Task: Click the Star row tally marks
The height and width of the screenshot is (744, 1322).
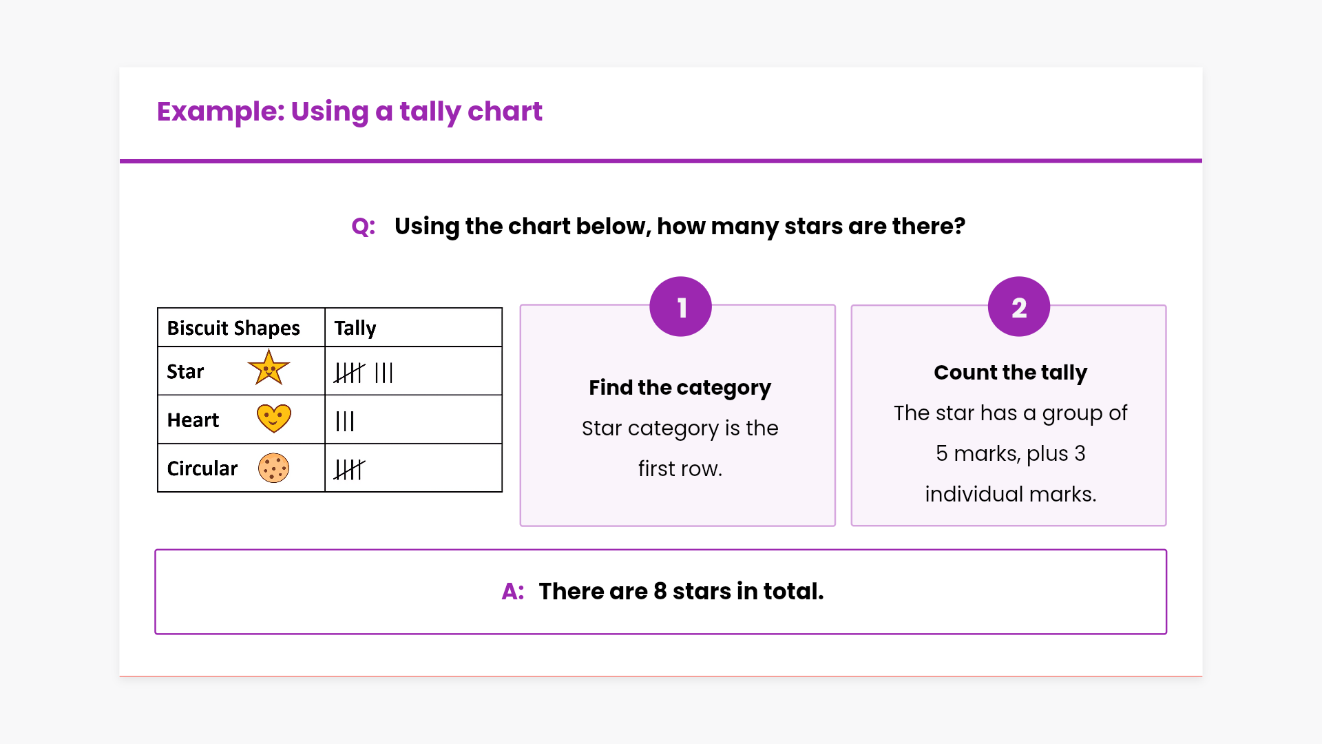Action: coord(364,373)
